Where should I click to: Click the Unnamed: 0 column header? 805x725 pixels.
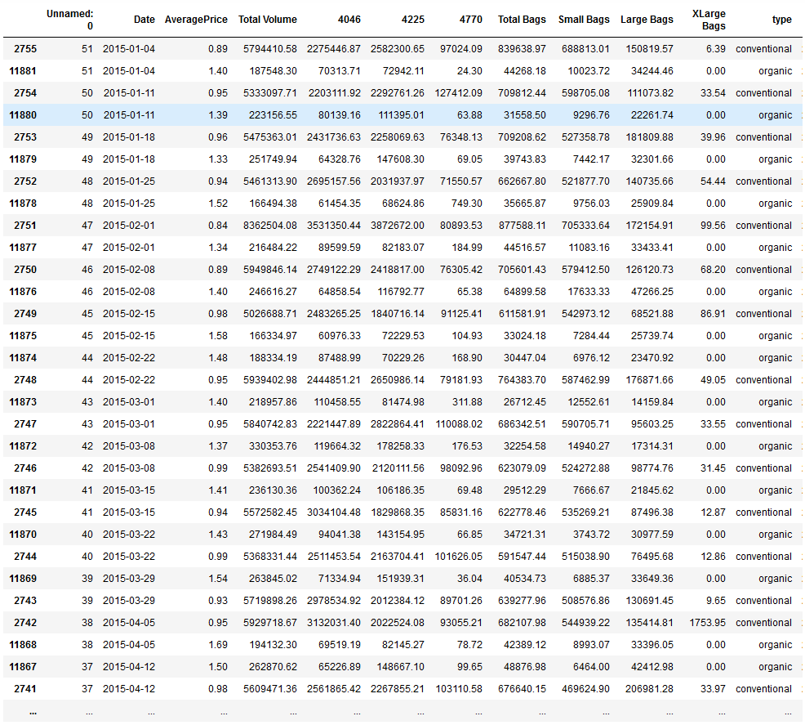tap(70, 20)
